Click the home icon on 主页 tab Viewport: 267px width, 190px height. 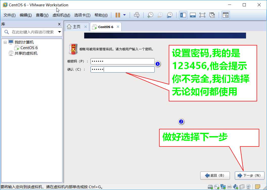[x=69, y=27]
